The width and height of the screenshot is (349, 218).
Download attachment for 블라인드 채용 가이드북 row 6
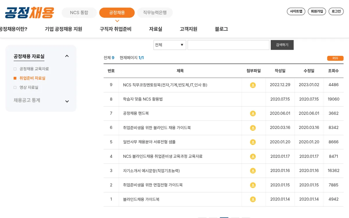pos(253,128)
